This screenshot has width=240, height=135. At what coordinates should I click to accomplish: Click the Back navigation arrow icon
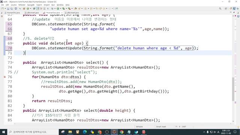104,9
